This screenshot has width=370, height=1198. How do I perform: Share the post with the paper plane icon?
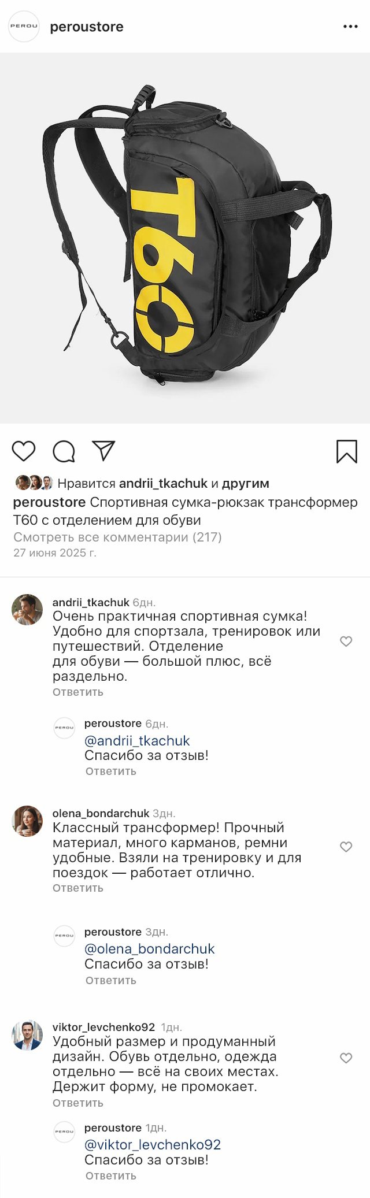(104, 451)
